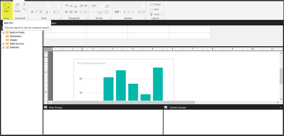
Task: Increase decimal places
Action: coord(139,12)
